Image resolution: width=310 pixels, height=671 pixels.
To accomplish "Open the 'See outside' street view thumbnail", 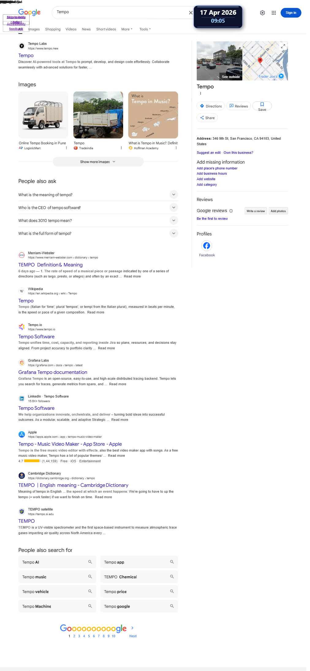I will click(220, 61).
